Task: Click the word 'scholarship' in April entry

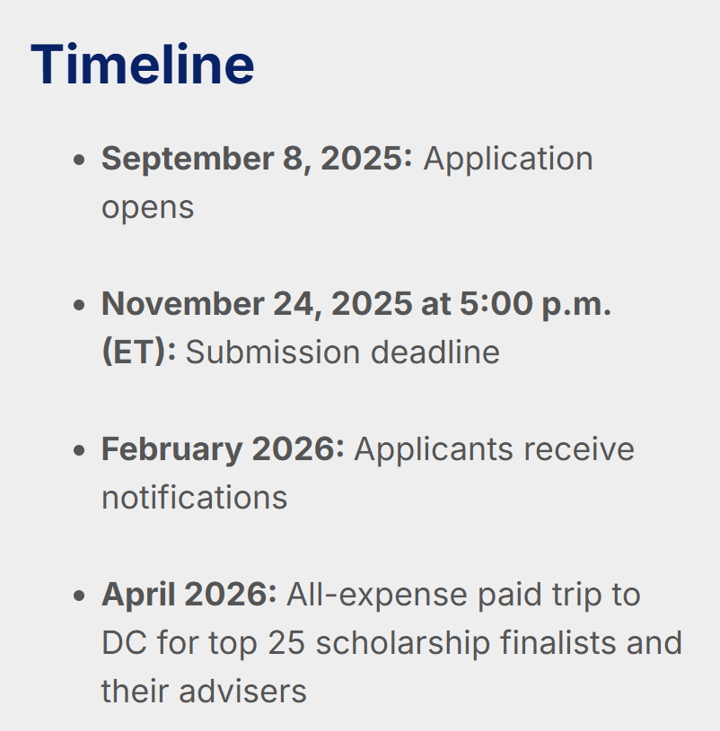Action: coord(403,644)
